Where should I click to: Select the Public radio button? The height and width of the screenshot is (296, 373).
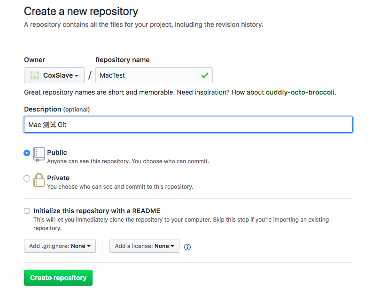click(x=27, y=153)
